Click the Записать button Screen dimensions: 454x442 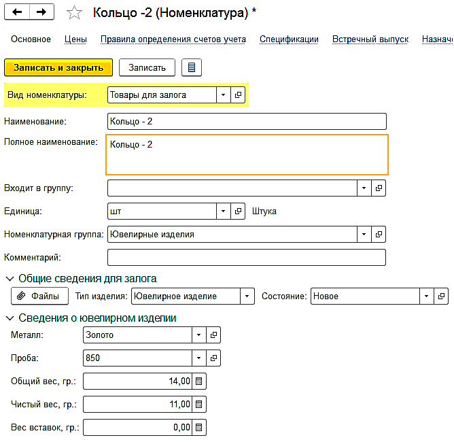point(147,67)
